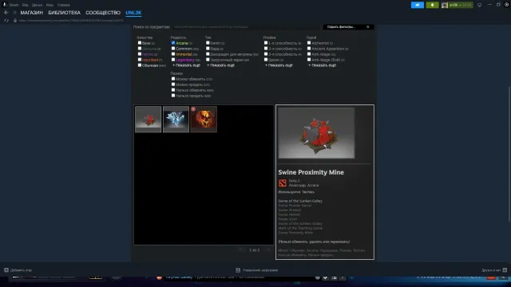This screenshot has height=287, width=511.
Task: Check the 1-я способность slot filter
Action: (266, 42)
